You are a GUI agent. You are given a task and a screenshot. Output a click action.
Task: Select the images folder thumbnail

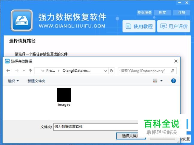coord(64,95)
